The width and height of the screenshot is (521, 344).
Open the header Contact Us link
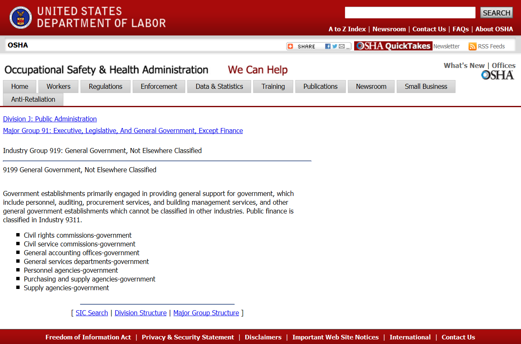point(429,29)
